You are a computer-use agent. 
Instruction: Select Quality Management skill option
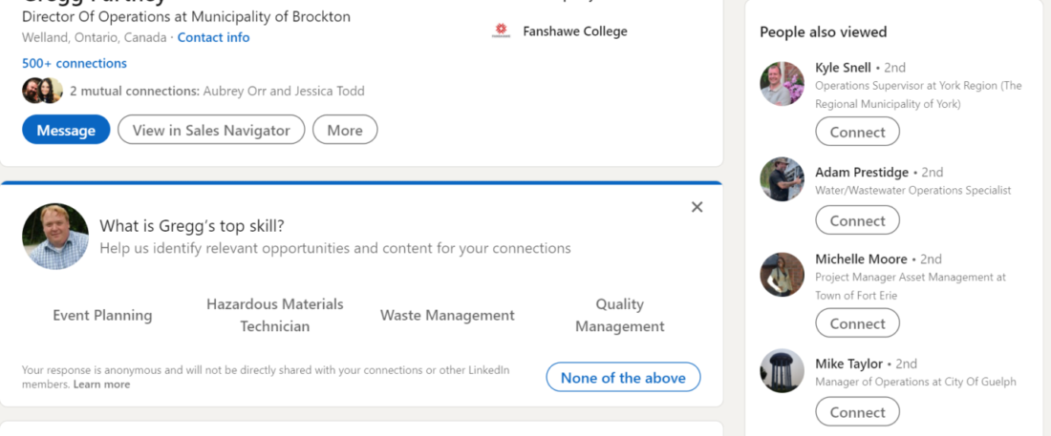(619, 315)
